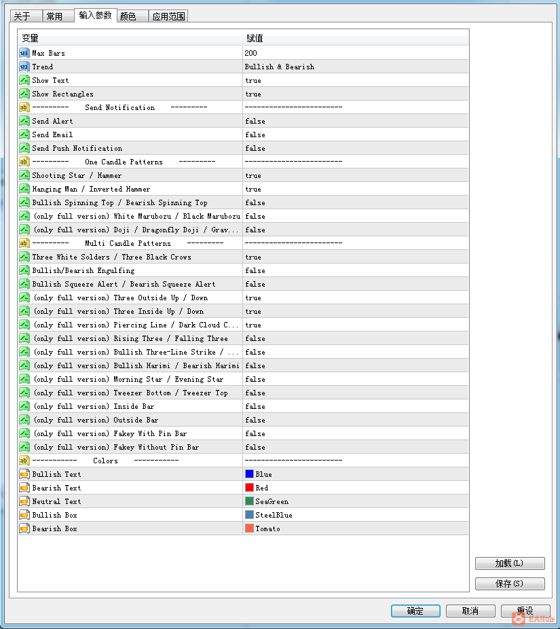Click the 重设 reset button
The image size is (560, 629).
point(525,611)
